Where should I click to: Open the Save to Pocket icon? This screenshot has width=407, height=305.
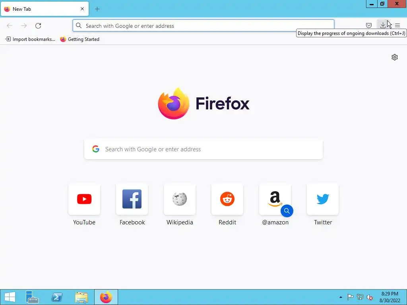[x=368, y=25]
